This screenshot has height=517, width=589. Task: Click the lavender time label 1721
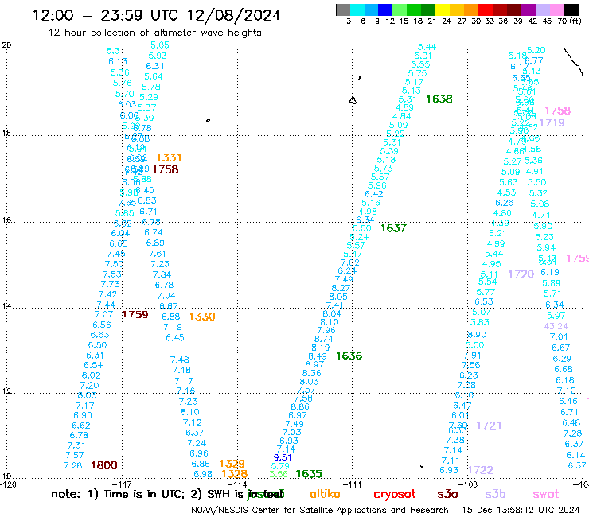(x=489, y=425)
